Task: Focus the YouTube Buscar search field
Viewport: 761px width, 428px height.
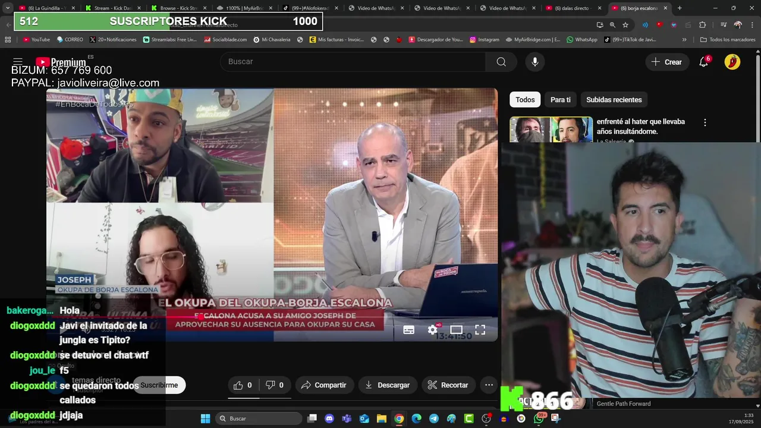Action: (353, 62)
